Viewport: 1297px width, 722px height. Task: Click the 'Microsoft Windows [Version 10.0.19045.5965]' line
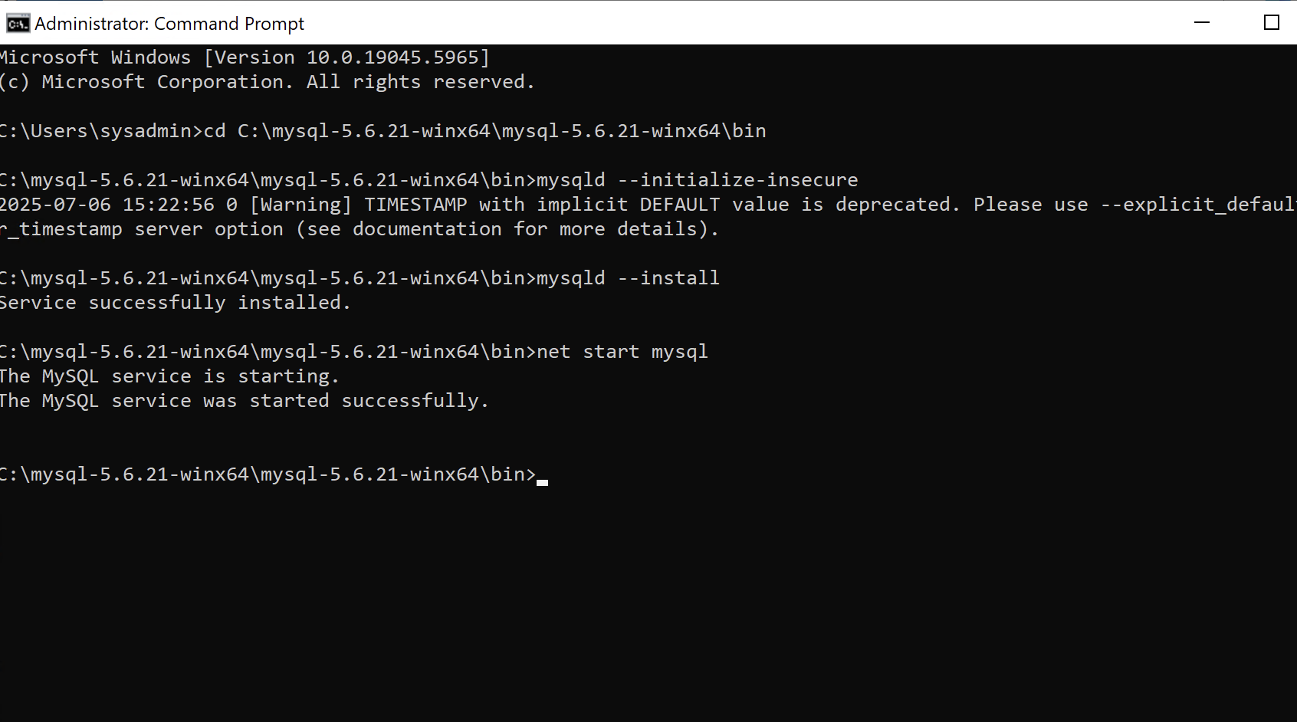pyautogui.click(x=245, y=57)
